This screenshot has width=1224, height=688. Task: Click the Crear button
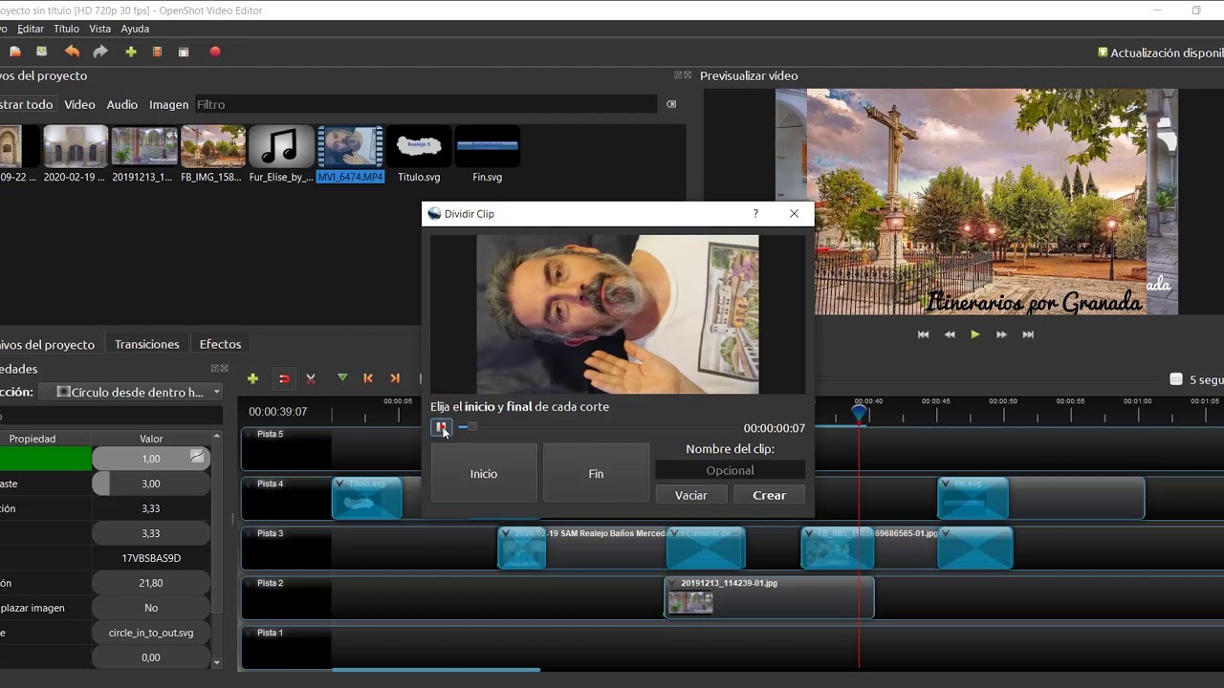click(769, 495)
